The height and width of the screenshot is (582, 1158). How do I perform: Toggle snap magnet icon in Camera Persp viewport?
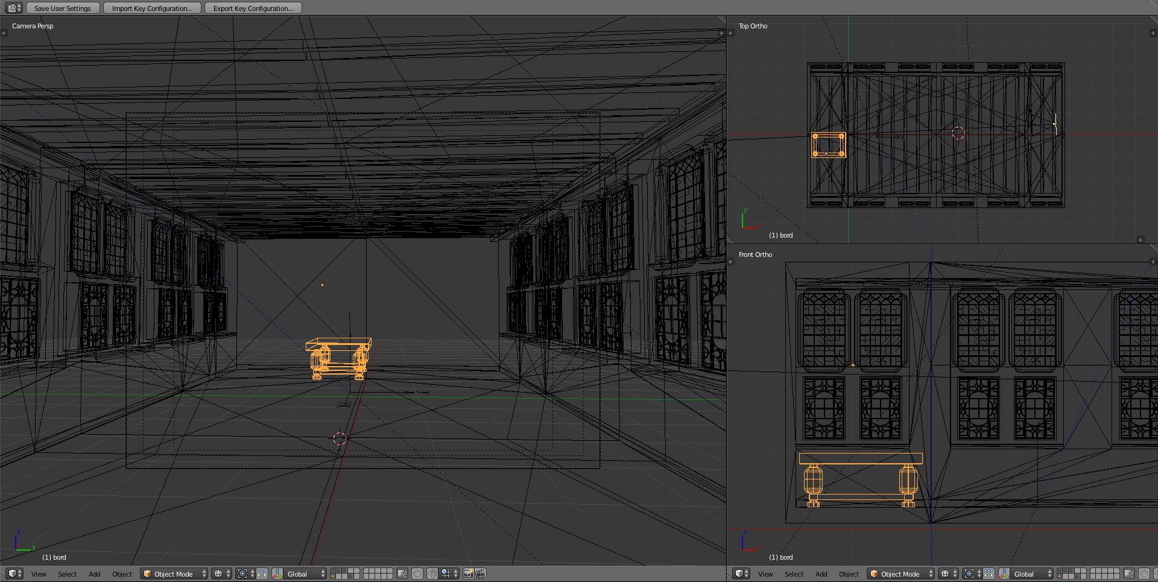click(432, 574)
